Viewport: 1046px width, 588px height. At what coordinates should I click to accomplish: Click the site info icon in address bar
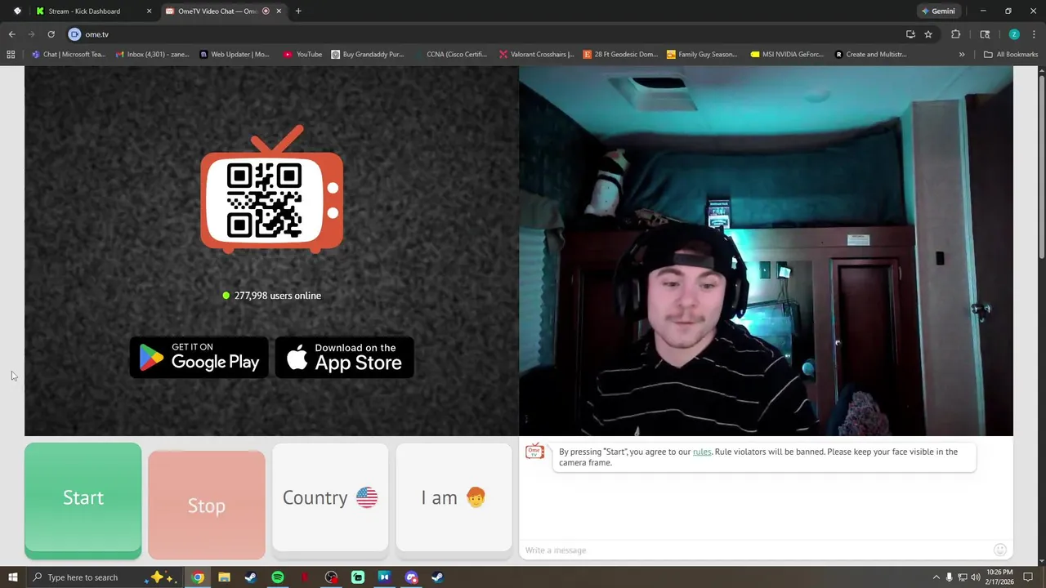pos(74,34)
